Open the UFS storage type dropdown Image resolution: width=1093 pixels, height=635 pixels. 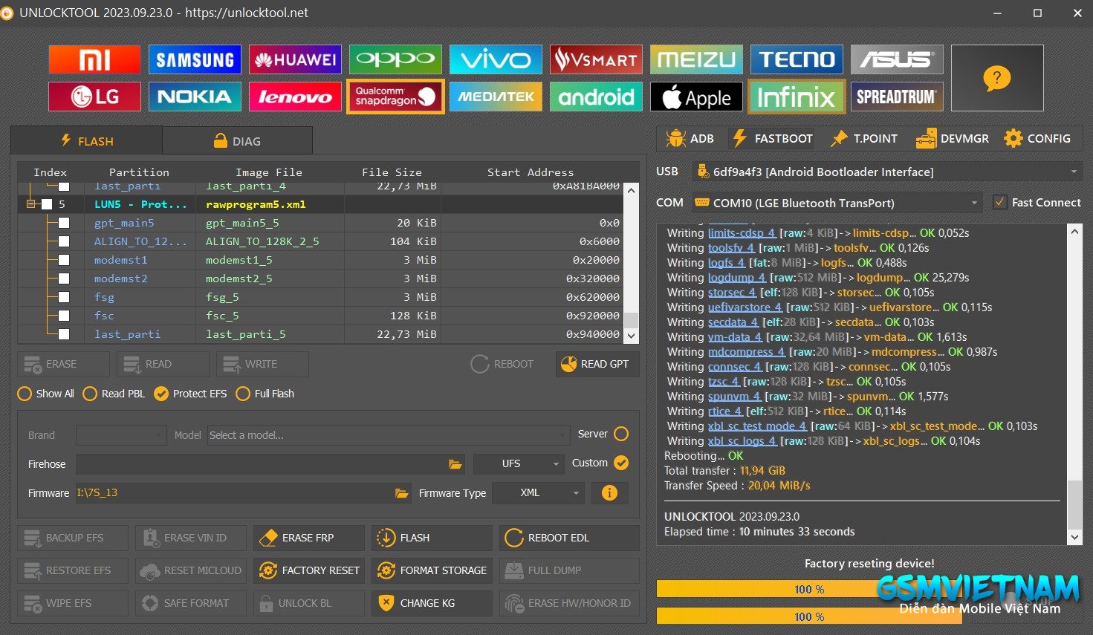pyautogui.click(x=518, y=463)
